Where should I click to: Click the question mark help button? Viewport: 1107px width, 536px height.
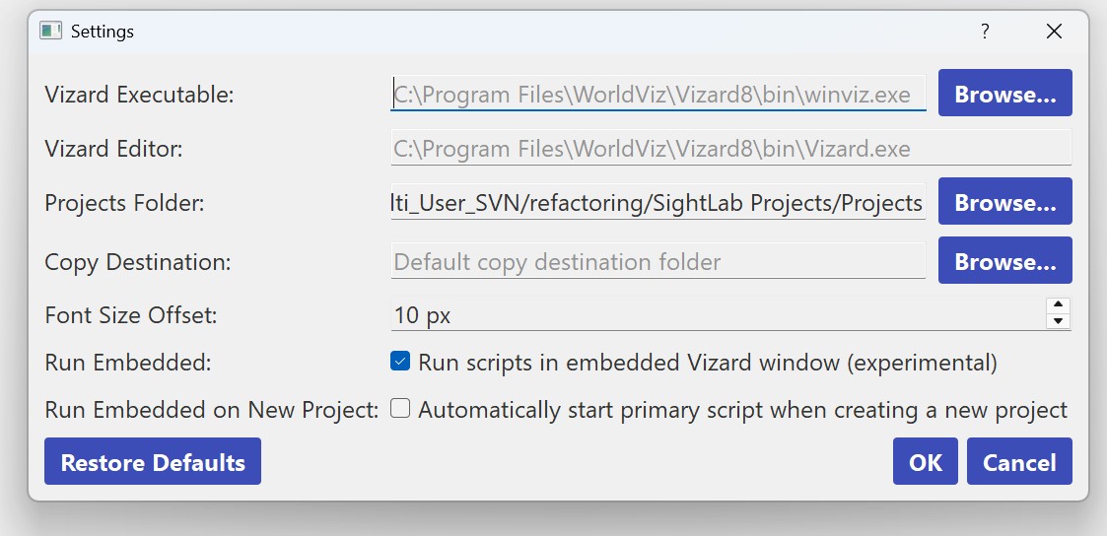984,31
